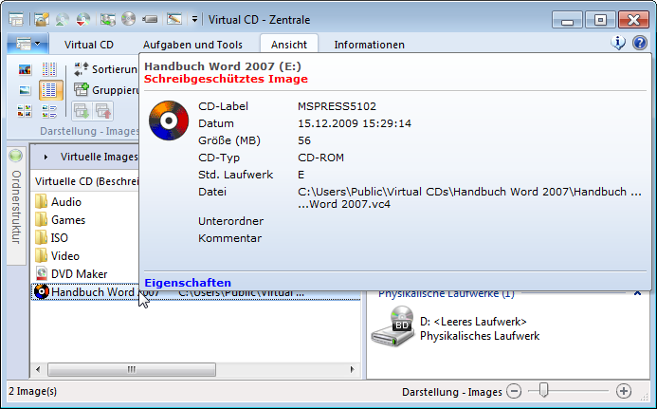Viewport: 657px width, 409px height.
Task: Select the Handbuch Word 2007 image row
Action: (x=195, y=292)
